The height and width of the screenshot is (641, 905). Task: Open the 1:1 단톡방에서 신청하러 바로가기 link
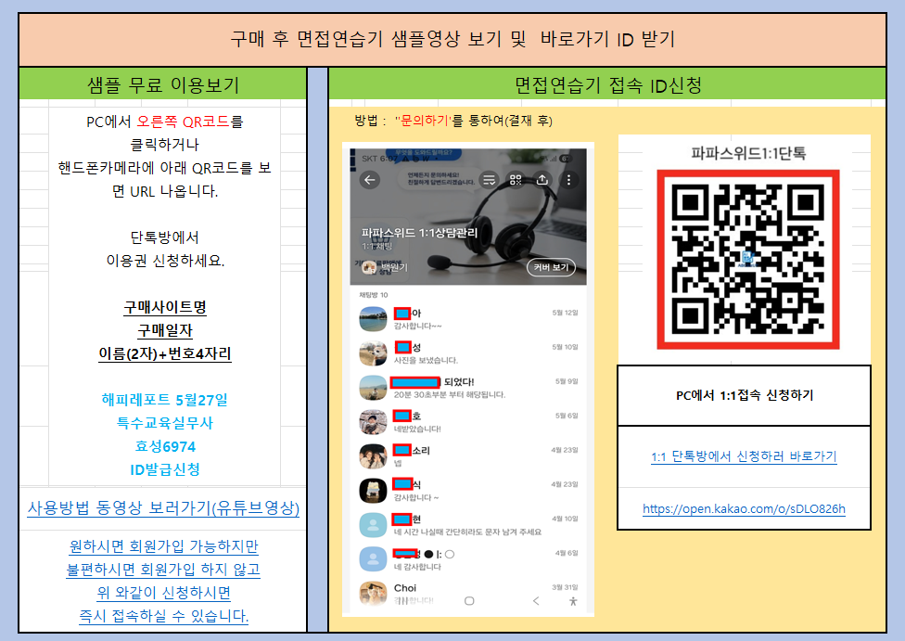(744, 456)
